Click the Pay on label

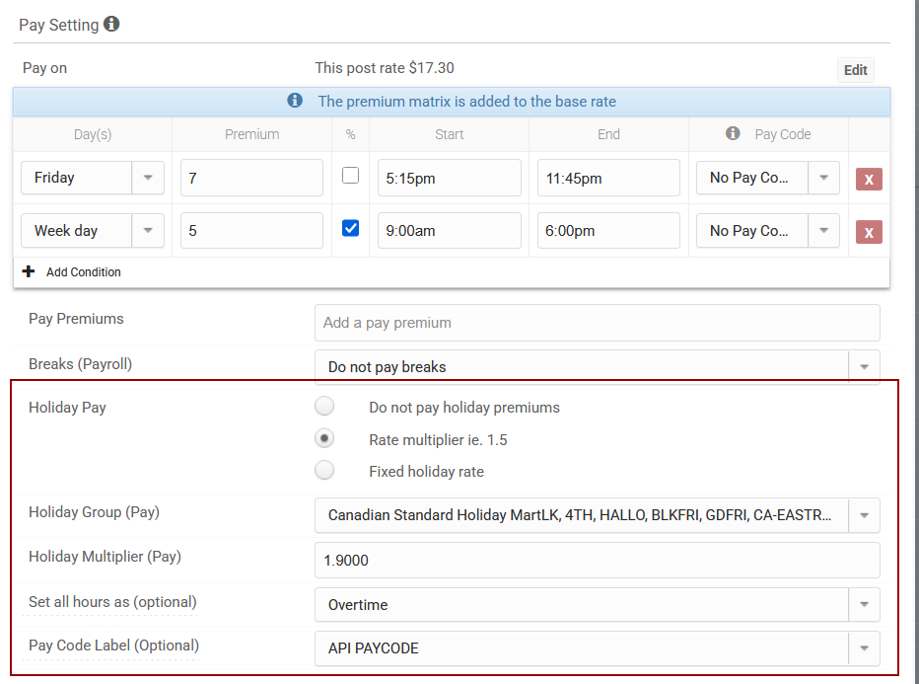point(44,68)
